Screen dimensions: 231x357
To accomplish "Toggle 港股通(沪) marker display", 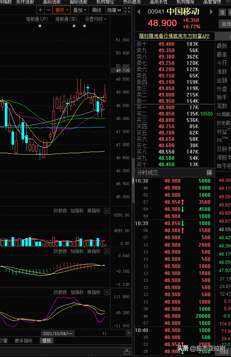I will (x=37, y=19).
